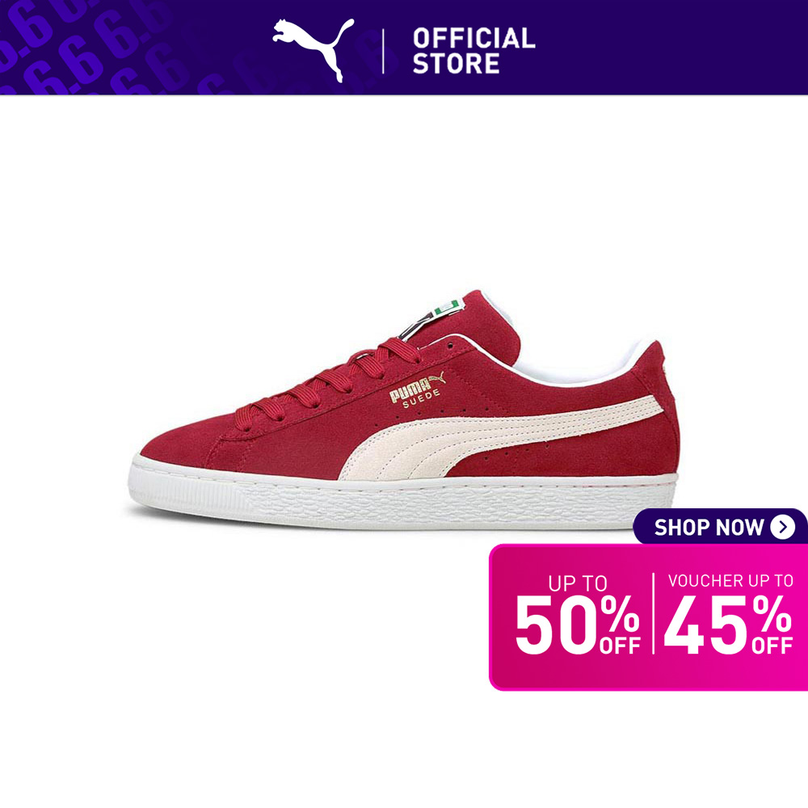Click the white Puma leaping cat logo
Image resolution: width=808 pixels, height=808 pixels.
coord(314,50)
